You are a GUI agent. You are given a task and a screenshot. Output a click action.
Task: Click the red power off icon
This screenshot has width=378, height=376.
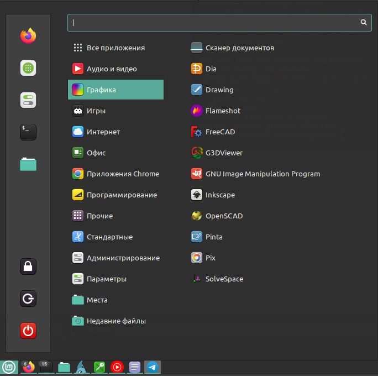28,331
